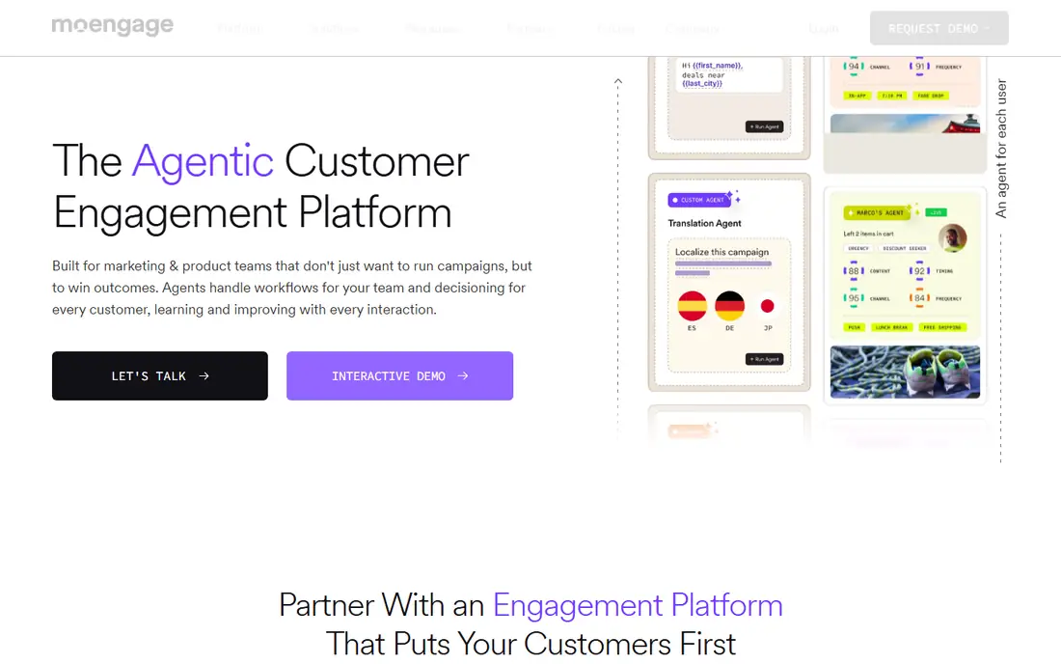Click the Request Demo button
Viewport: 1061px width, 664px height.
pos(939,28)
